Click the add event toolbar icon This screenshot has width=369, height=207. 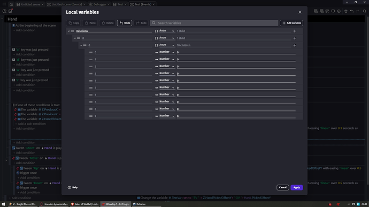click(x=316, y=11)
